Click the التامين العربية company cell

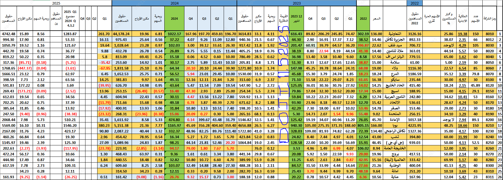[395, 97]
